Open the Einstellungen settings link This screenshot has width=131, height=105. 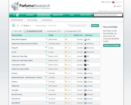coord(106,2)
